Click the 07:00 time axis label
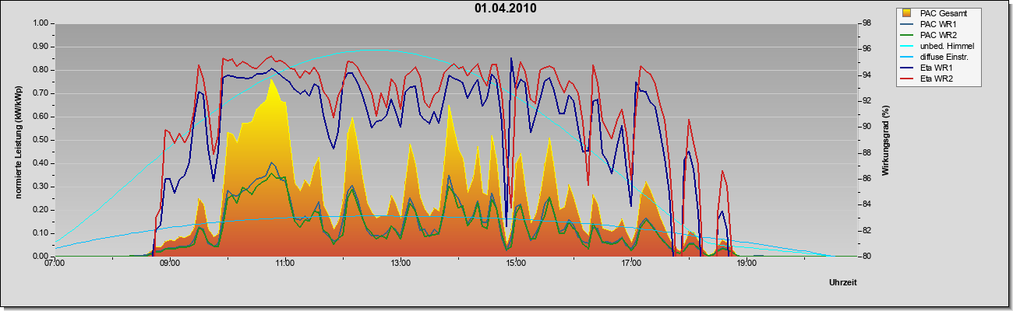Image resolution: width=1013 pixels, height=311 pixels. click(55, 264)
